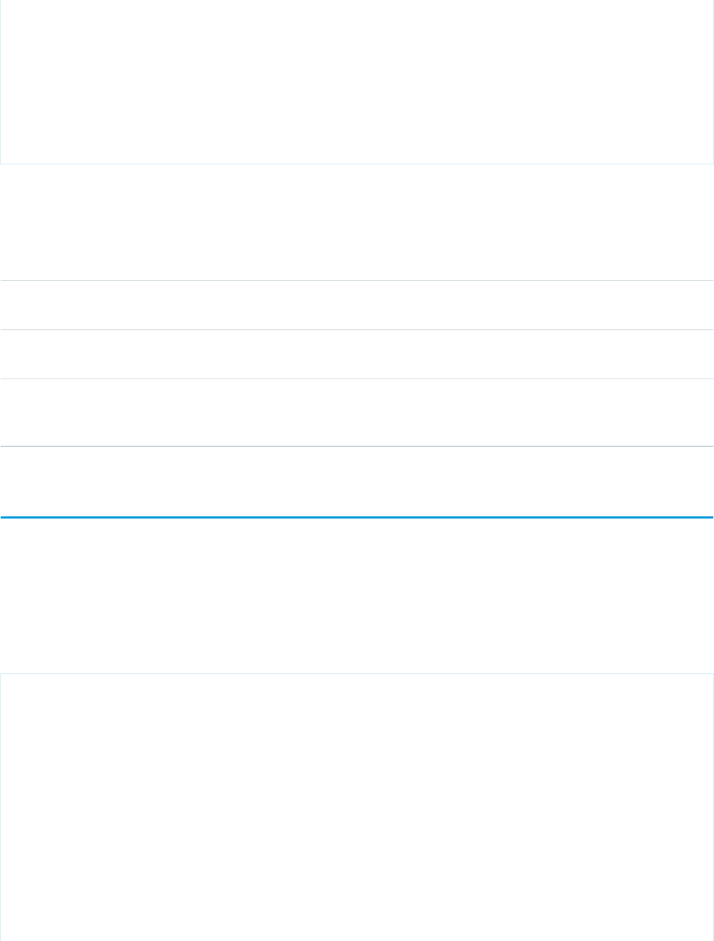Click the thick blue horizontal divider line
This screenshot has height=941, width=714.
pyautogui.click(x=356, y=518)
